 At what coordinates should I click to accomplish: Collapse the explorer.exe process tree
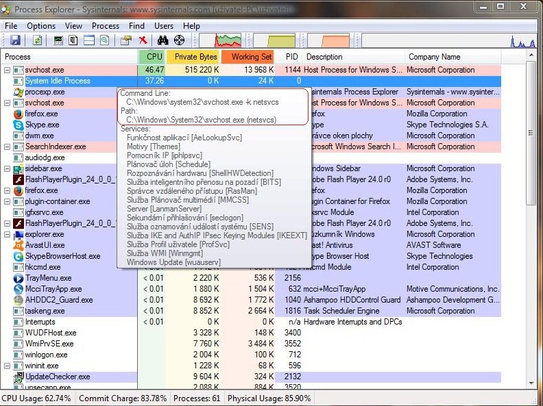tap(8, 234)
